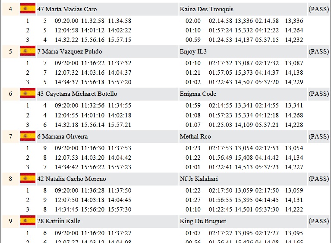Click horse name Kaina Des Tronquis

click(206, 9)
